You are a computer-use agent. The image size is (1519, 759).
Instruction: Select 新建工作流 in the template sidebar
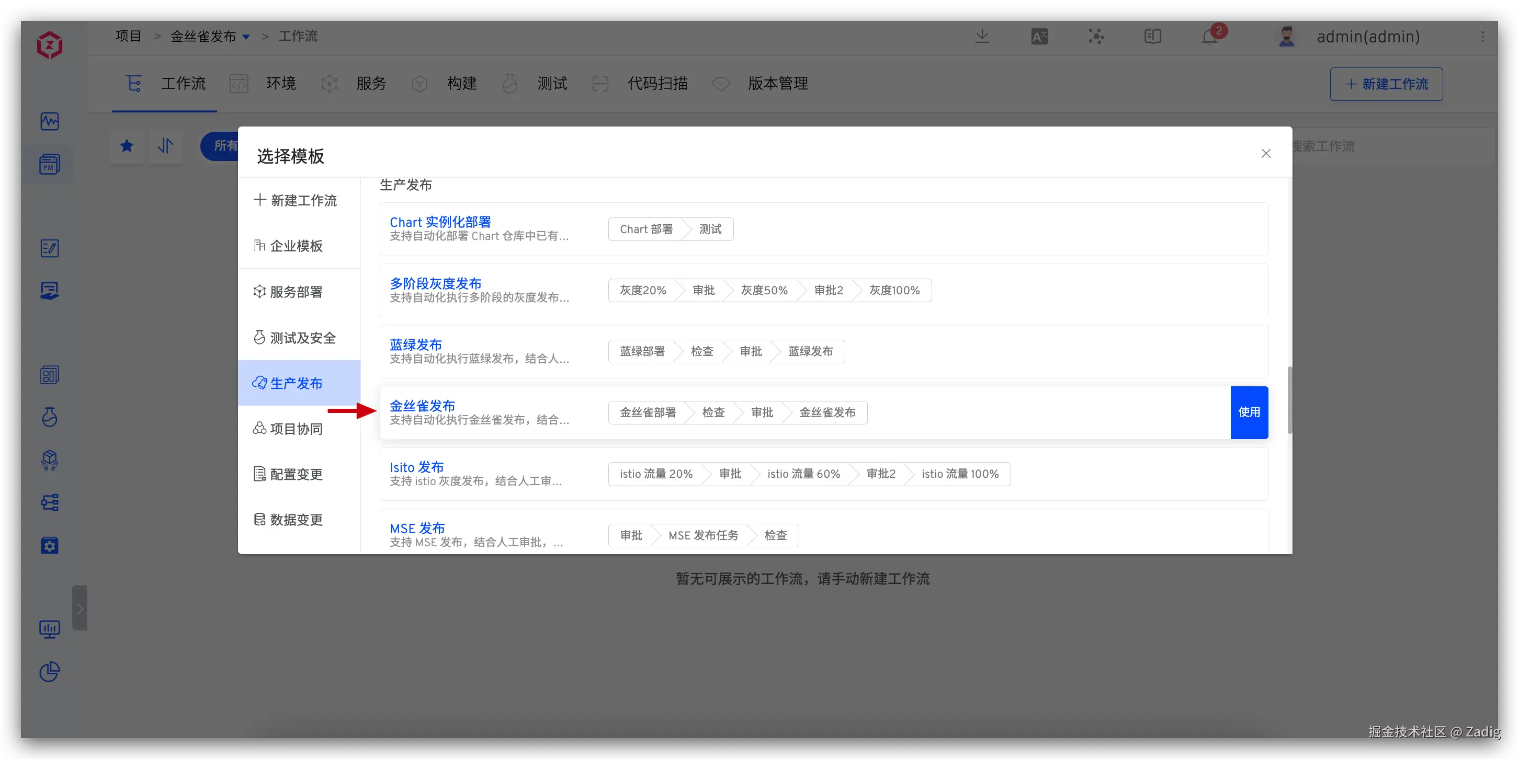point(300,200)
